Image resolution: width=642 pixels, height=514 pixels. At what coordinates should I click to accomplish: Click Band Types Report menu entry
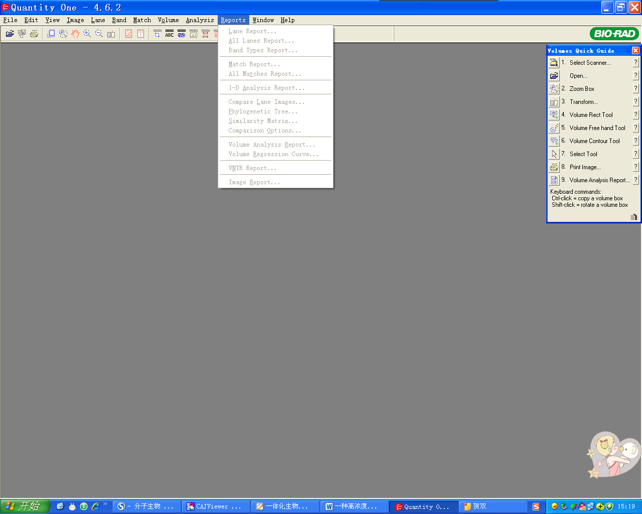tap(276, 50)
